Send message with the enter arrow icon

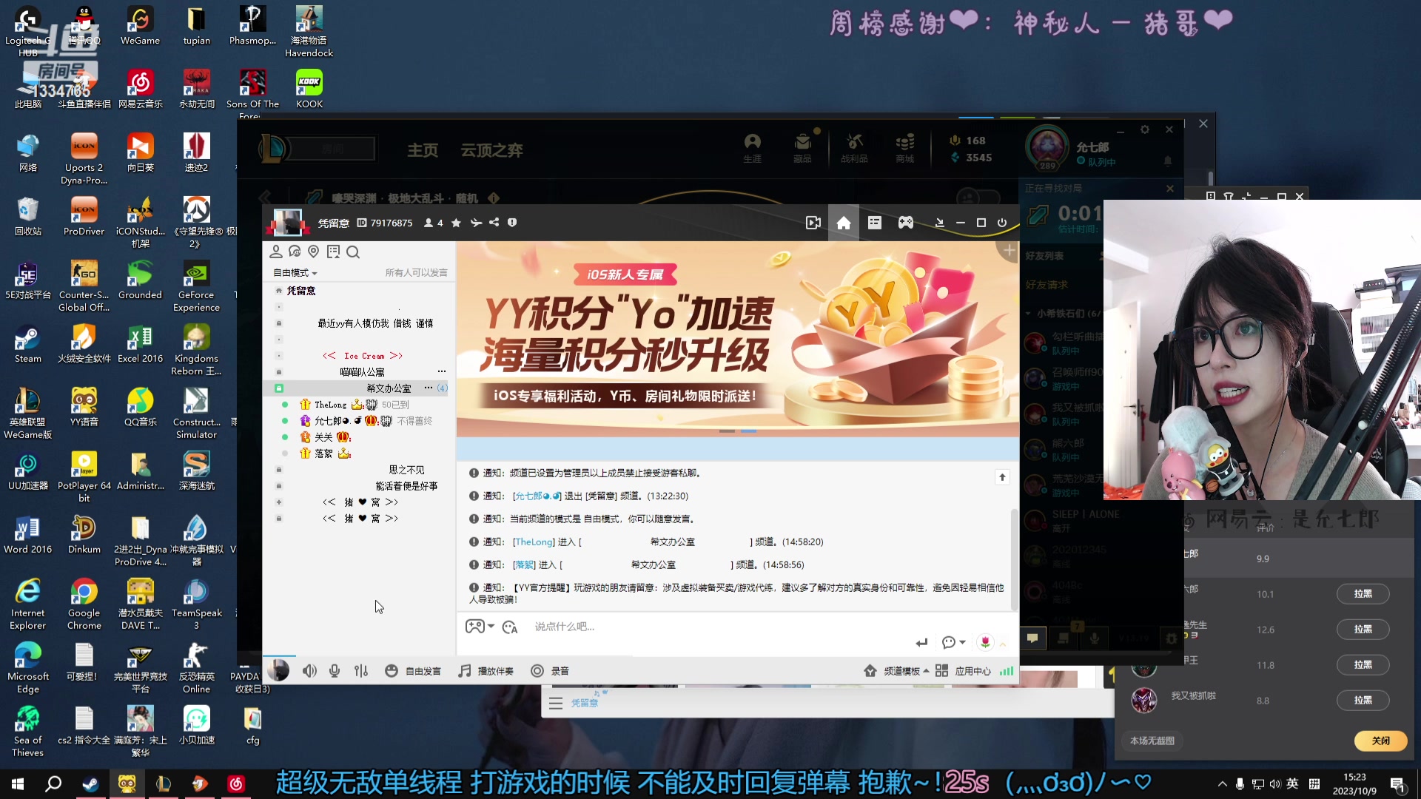[x=921, y=642]
